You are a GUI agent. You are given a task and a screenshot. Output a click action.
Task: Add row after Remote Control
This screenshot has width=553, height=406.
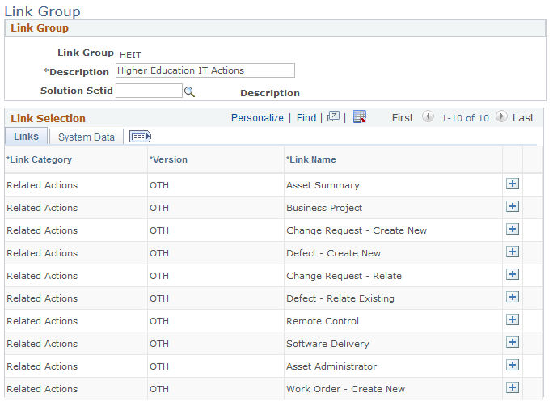tap(513, 319)
